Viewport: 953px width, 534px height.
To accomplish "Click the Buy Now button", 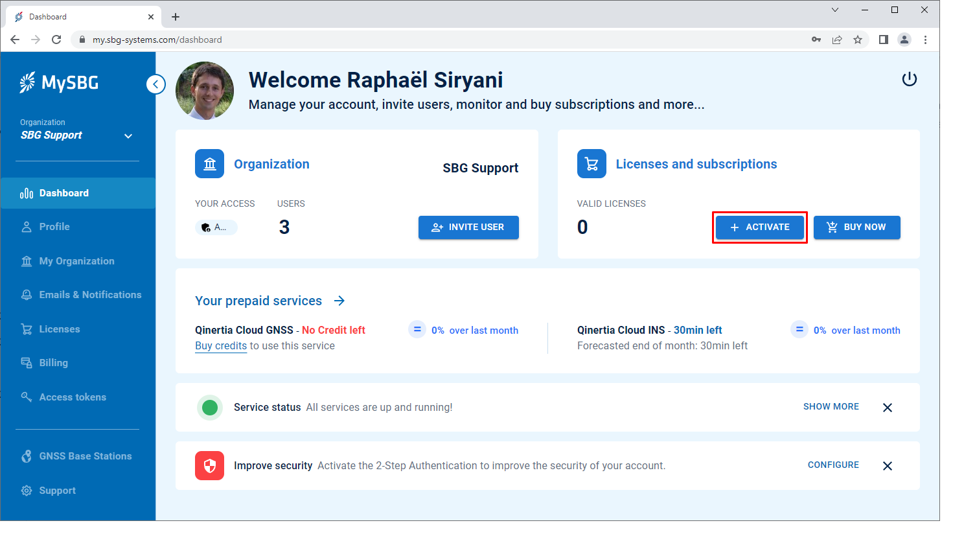I will point(857,227).
